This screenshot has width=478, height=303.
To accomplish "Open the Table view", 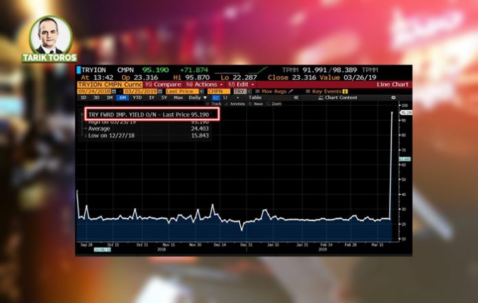I will [x=255, y=98].
